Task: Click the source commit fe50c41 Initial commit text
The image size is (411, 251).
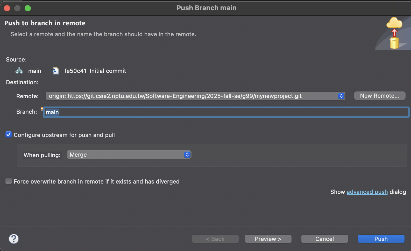Action: point(95,71)
